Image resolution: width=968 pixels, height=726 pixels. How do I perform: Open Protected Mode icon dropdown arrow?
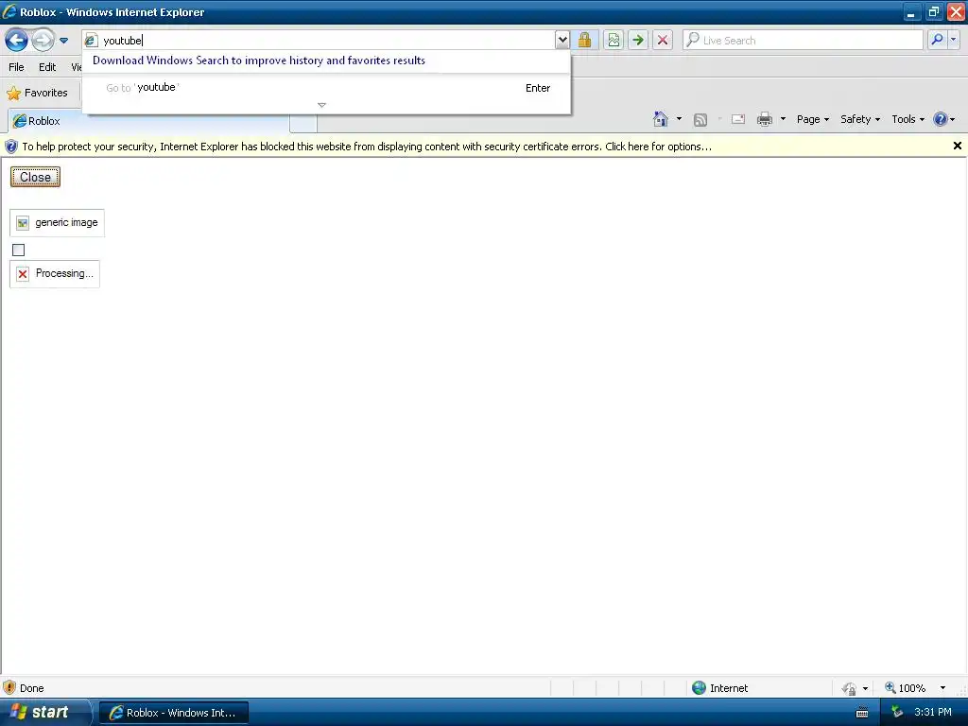[866, 688]
